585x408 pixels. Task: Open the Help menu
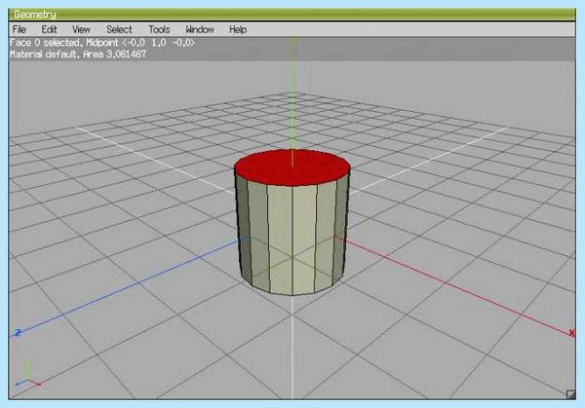pyautogui.click(x=238, y=29)
